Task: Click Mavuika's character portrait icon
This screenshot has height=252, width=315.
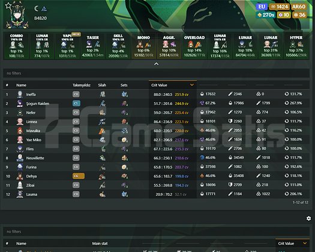Action: click(x=20, y=131)
